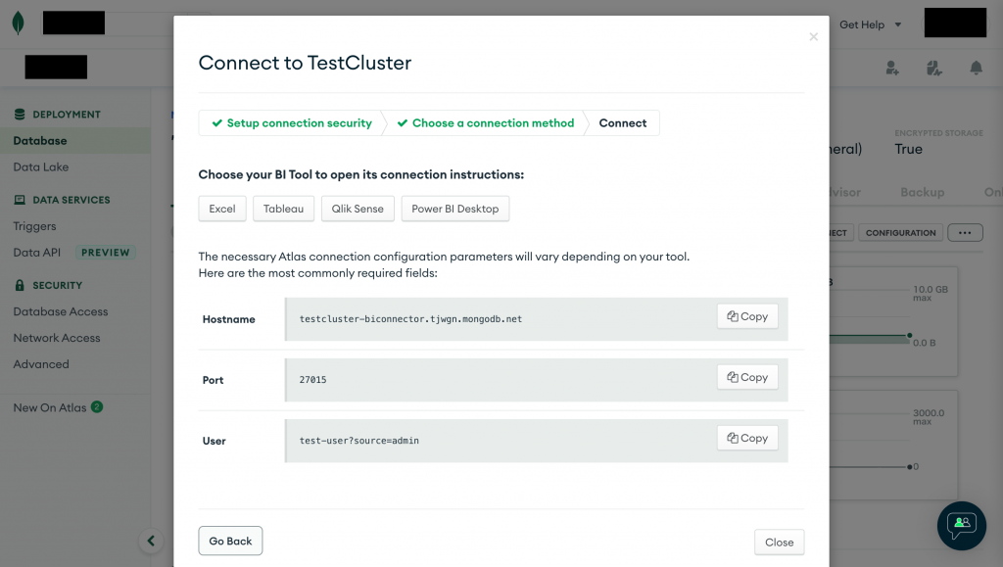The image size is (1003, 567).
Task: Select the port value 27015
Action: coord(312,380)
